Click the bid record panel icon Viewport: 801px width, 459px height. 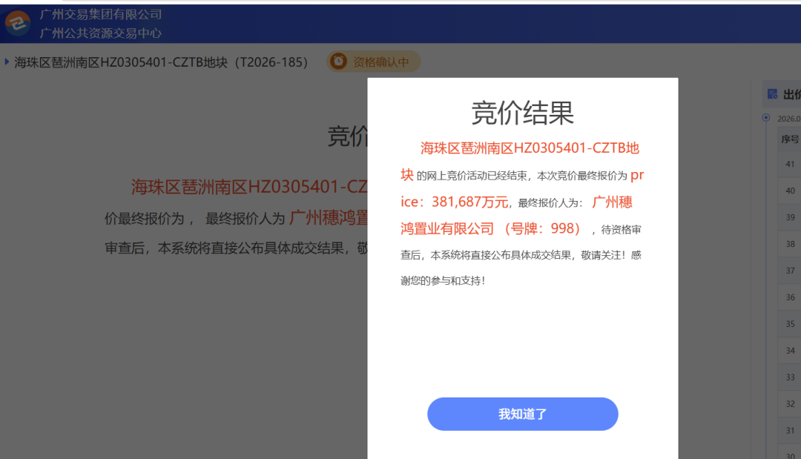(x=772, y=94)
